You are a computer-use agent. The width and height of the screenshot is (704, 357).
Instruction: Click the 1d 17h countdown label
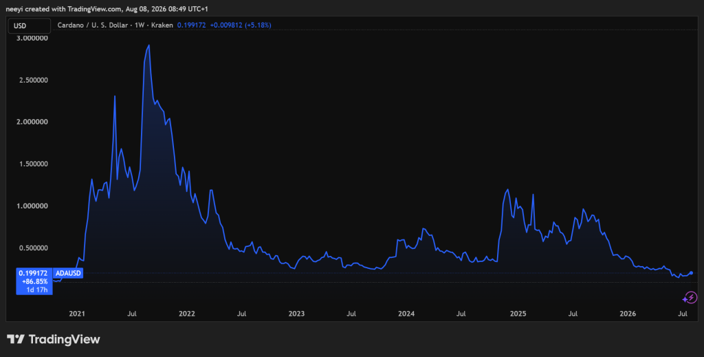click(37, 290)
